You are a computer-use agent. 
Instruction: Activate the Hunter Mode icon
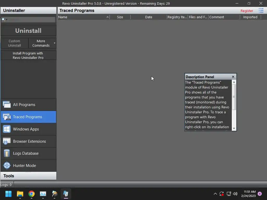[x=7, y=165]
